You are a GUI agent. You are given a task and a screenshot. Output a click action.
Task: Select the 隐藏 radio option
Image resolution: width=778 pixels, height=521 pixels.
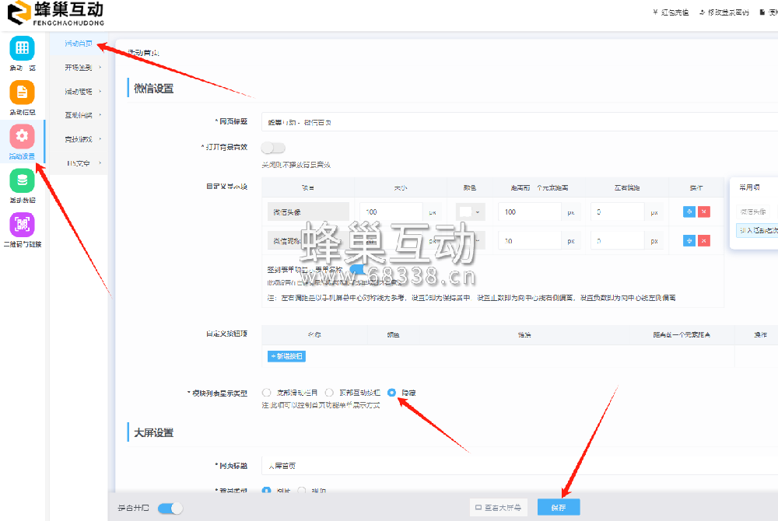tap(391, 393)
